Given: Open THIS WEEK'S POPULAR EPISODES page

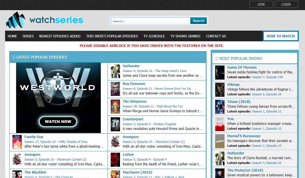Looking at the screenshot, I should (x=112, y=36).
